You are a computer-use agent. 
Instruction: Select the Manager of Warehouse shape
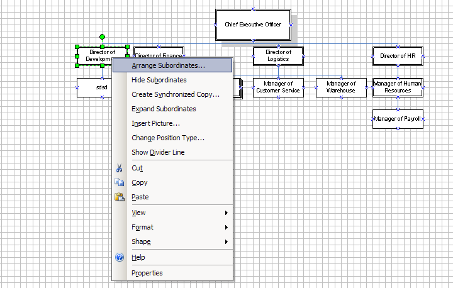[x=341, y=87]
